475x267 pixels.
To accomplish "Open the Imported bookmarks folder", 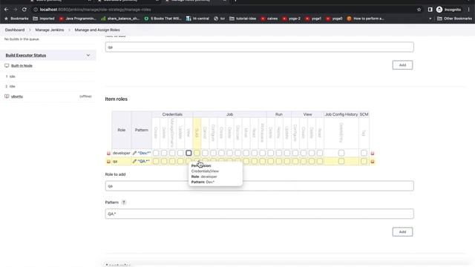I will (44, 19).
